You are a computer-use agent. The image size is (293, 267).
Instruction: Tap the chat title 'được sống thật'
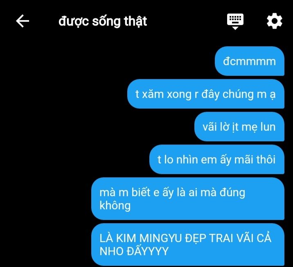(x=103, y=21)
